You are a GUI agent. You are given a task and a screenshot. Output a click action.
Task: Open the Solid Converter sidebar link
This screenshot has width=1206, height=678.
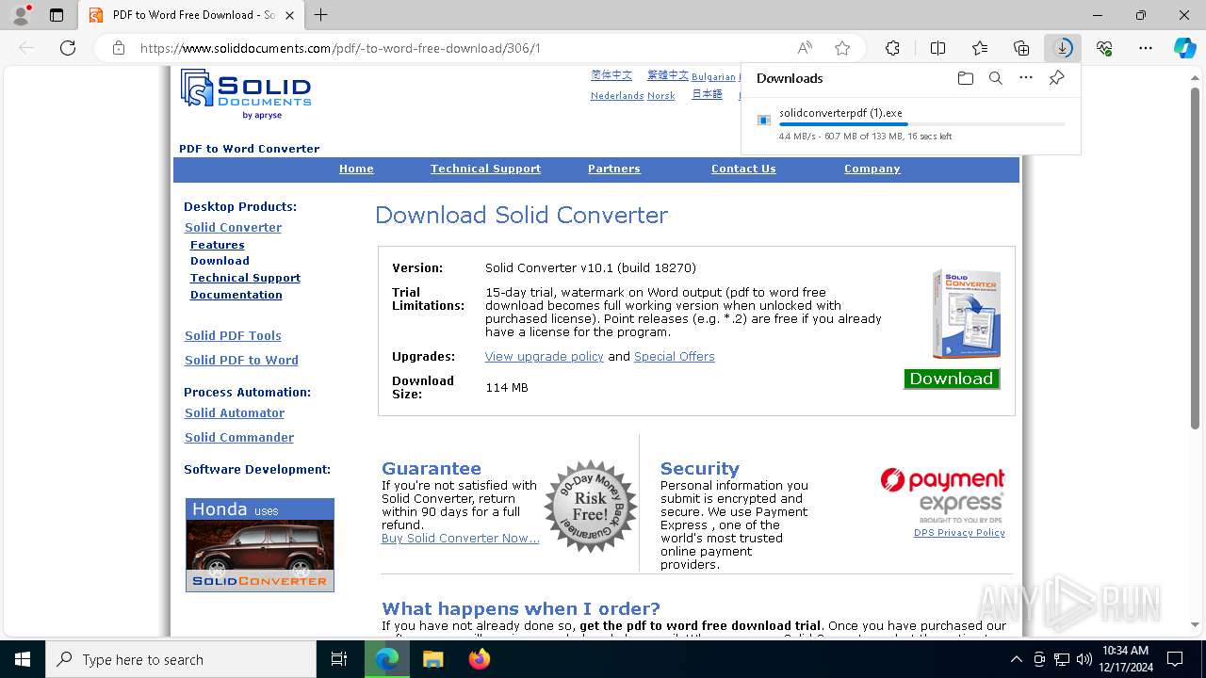233,227
